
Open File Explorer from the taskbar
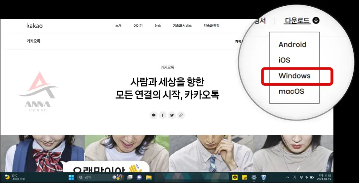click(x=149, y=177)
